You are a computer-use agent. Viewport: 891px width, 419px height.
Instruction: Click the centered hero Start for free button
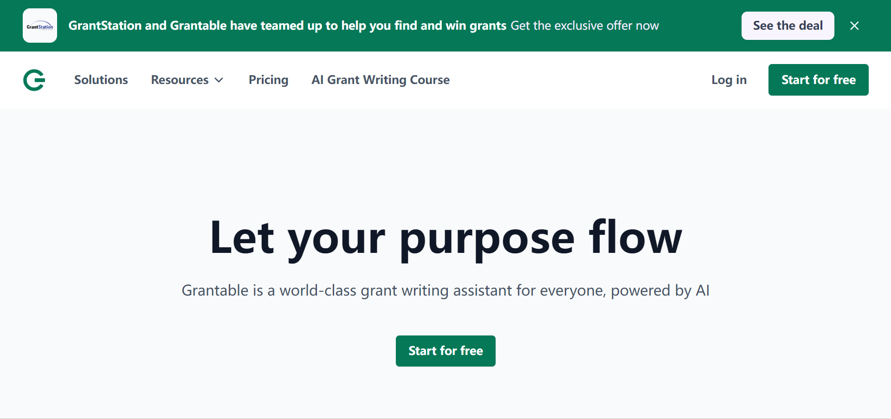(x=445, y=351)
